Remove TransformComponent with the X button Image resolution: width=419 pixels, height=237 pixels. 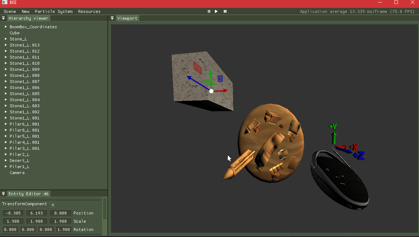(53, 205)
